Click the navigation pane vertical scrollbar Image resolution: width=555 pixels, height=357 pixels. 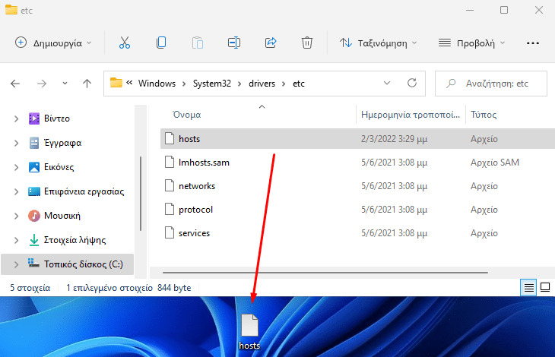pyautogui.click(x=141, y=194)
